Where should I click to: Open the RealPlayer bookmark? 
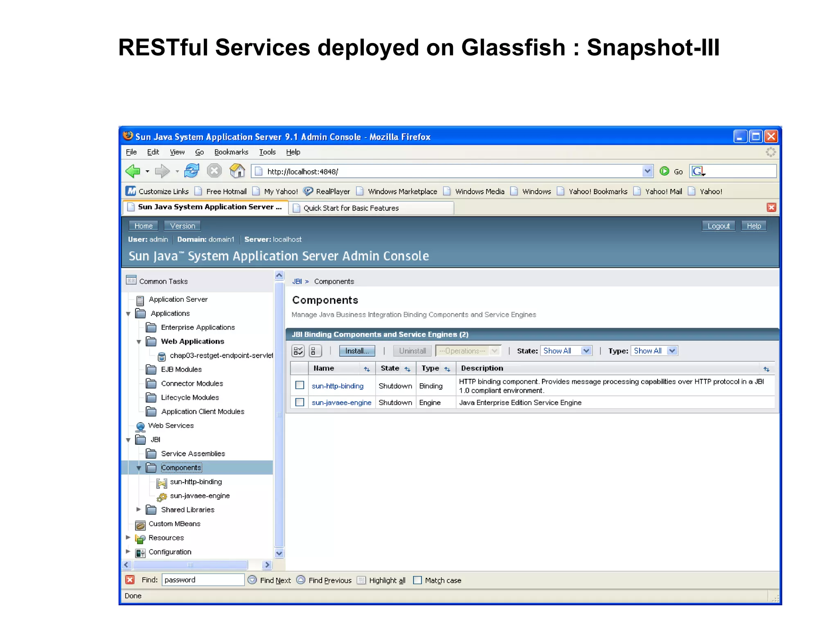click(x=327, y=191)
